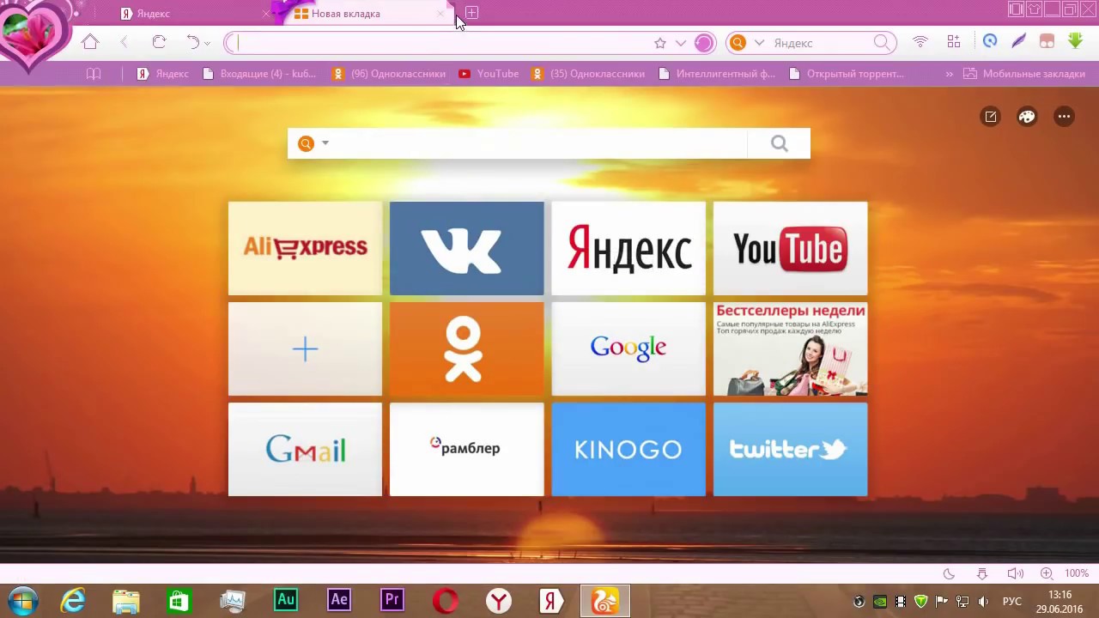Open downloads from status bar arrow icon

(982, 573)
